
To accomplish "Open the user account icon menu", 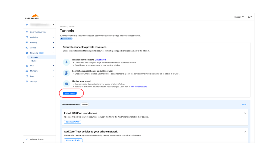I will coord(250,17).
